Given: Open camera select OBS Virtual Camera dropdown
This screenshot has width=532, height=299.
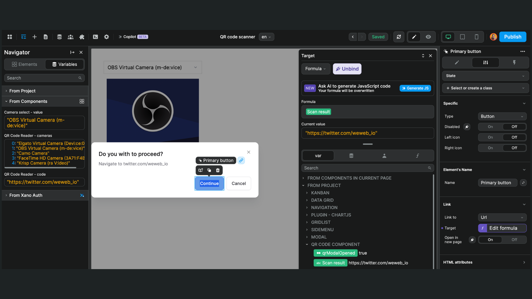Looking at the screenshot, I should [x=152, y=68].
